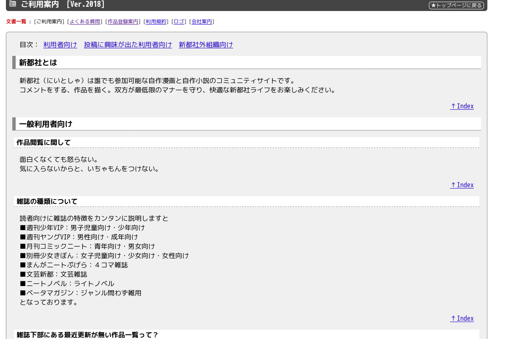Click the line ■ニートノベル：ライトノベル
Image resolution: width=520 pixels, height=339 pixels.
click(67, 284)
